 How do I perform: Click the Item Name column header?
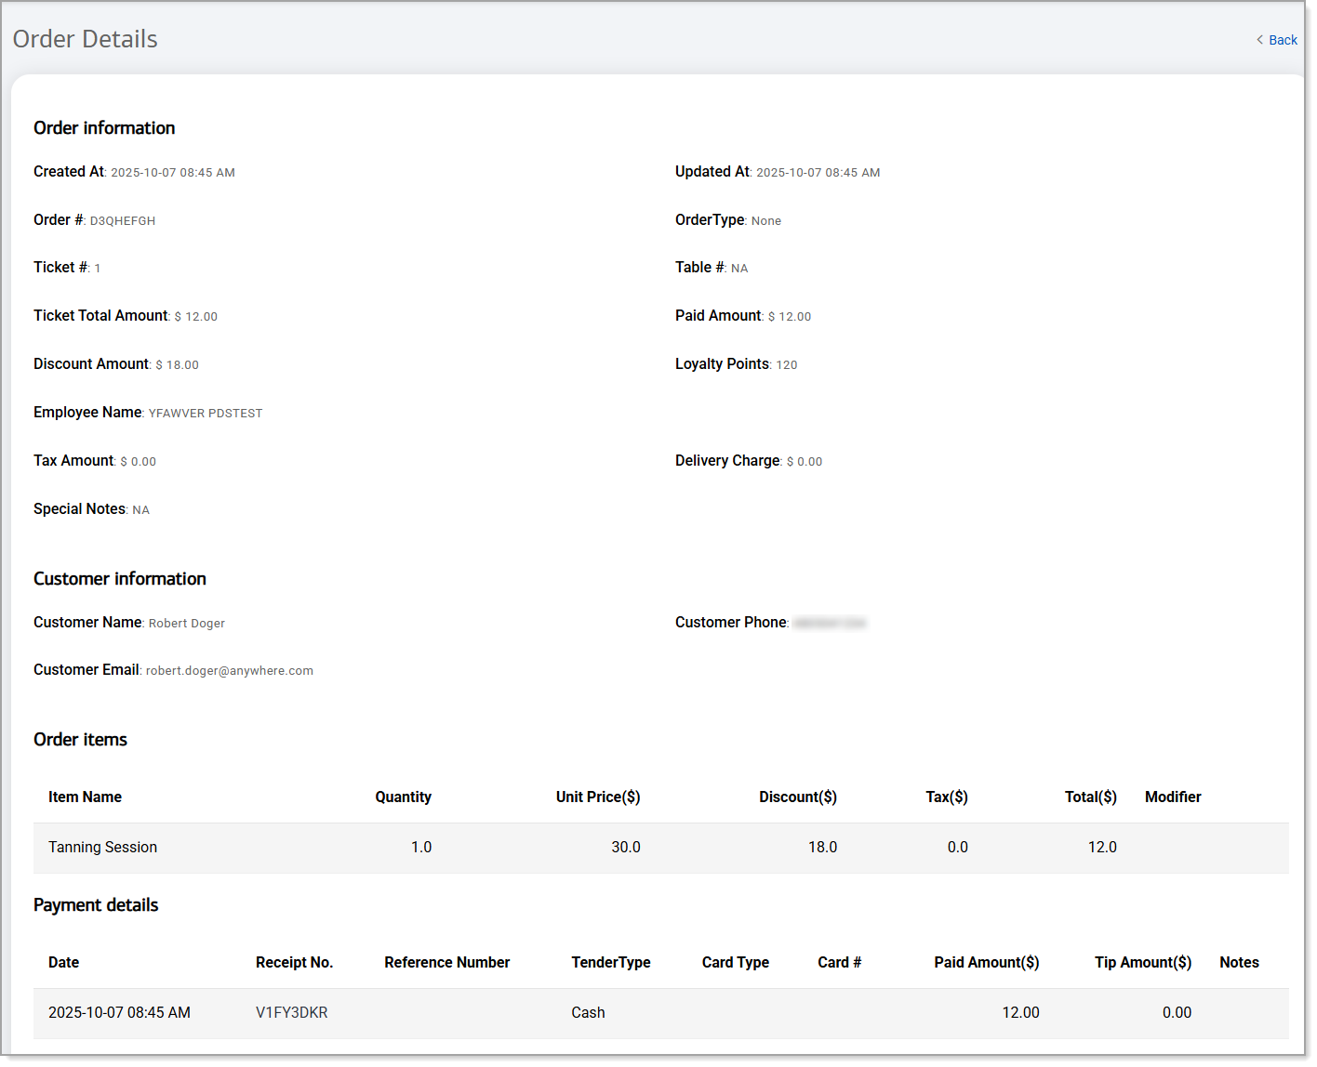[85, 797]
